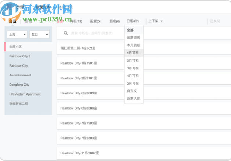Image resolution: width=231 pixels, height=161 pixels.
Task: Expand the 上下架 dropdown
Action: [155, 21]
